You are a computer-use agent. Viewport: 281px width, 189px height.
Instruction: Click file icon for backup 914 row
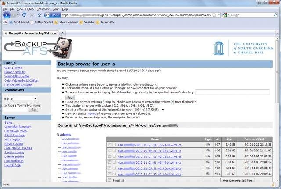tap(114, 174)
